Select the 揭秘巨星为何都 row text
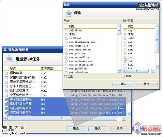The image size is (163, 137). coord(22,104)
